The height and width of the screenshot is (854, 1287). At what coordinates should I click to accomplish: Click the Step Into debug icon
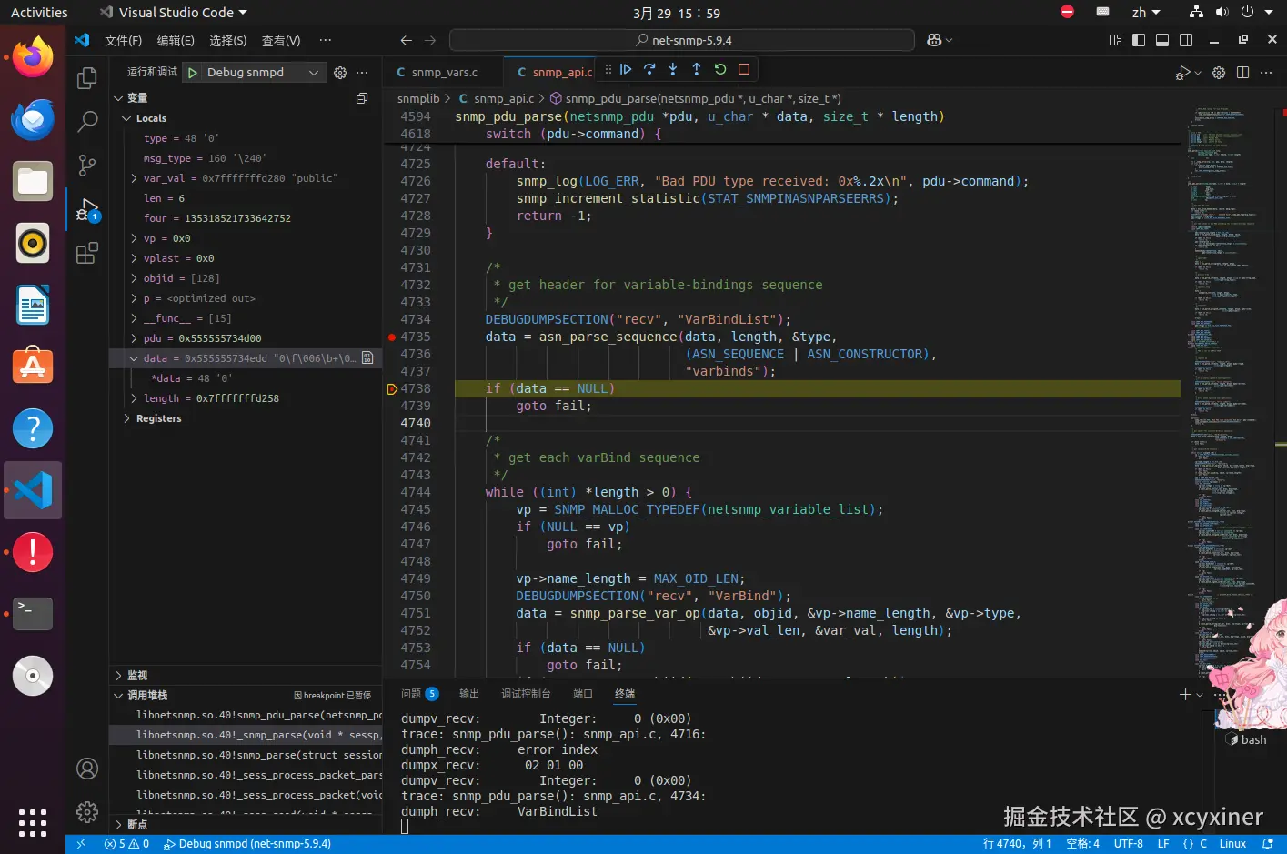click(673, 69)
